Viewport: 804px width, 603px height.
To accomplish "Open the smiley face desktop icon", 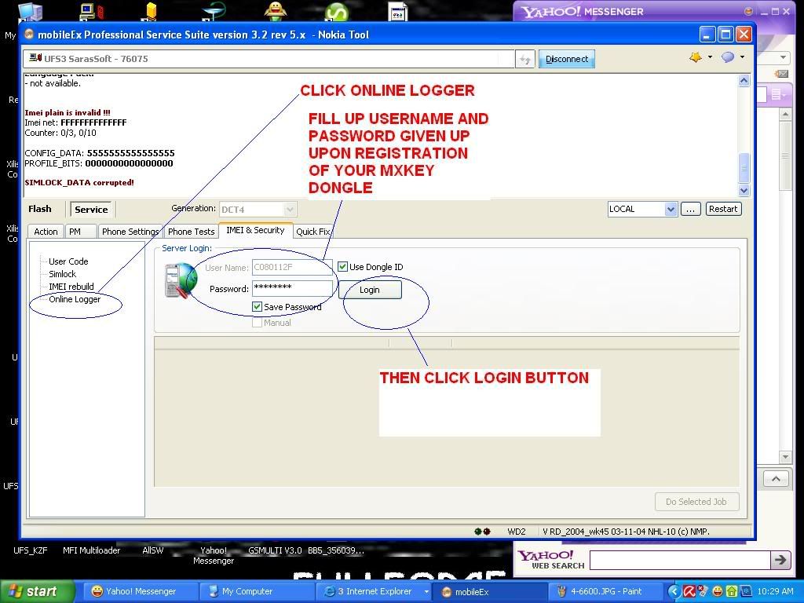I will click(276, 11).
